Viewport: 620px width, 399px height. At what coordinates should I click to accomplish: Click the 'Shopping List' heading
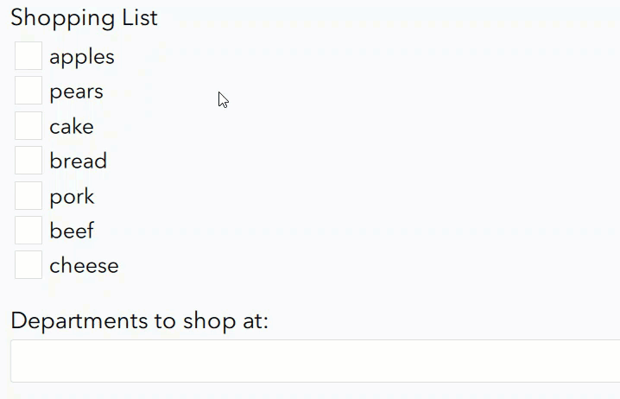pos(84,18)
